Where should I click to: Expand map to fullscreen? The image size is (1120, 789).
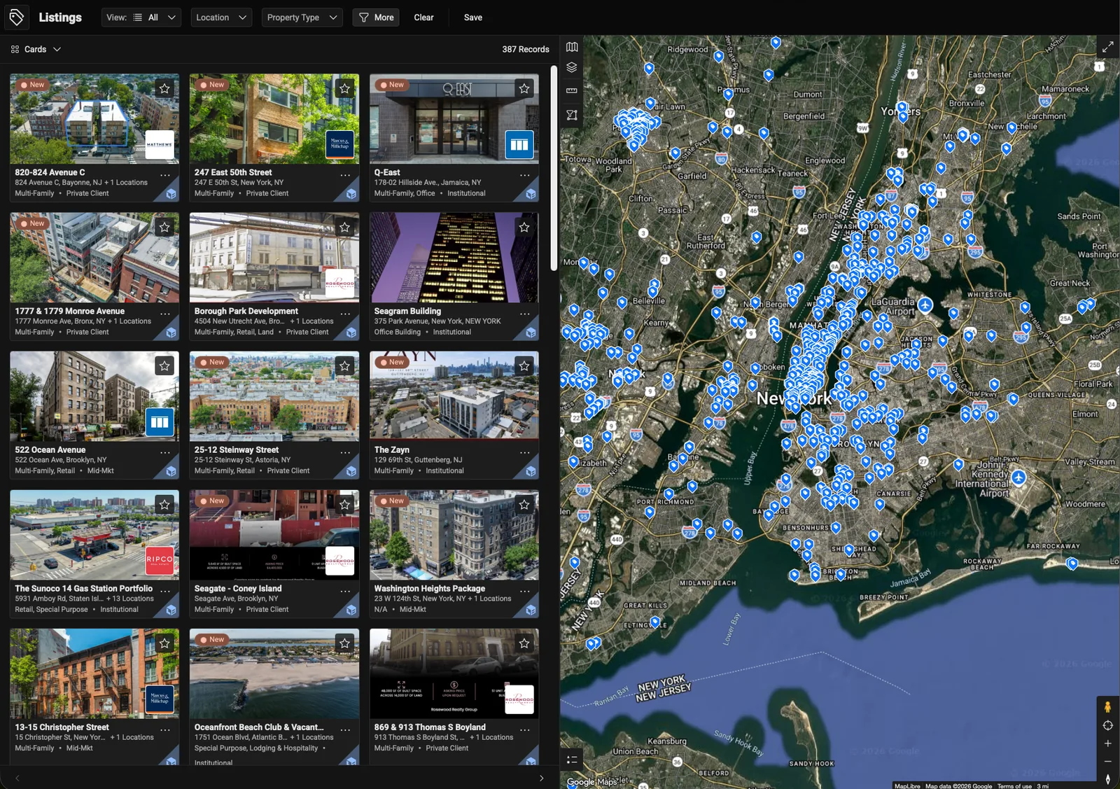1107,47
